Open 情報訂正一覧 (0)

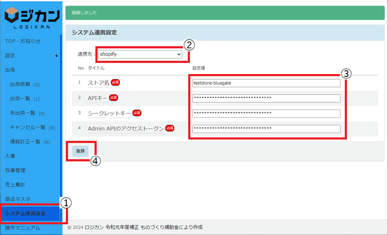tap(30, 142)
